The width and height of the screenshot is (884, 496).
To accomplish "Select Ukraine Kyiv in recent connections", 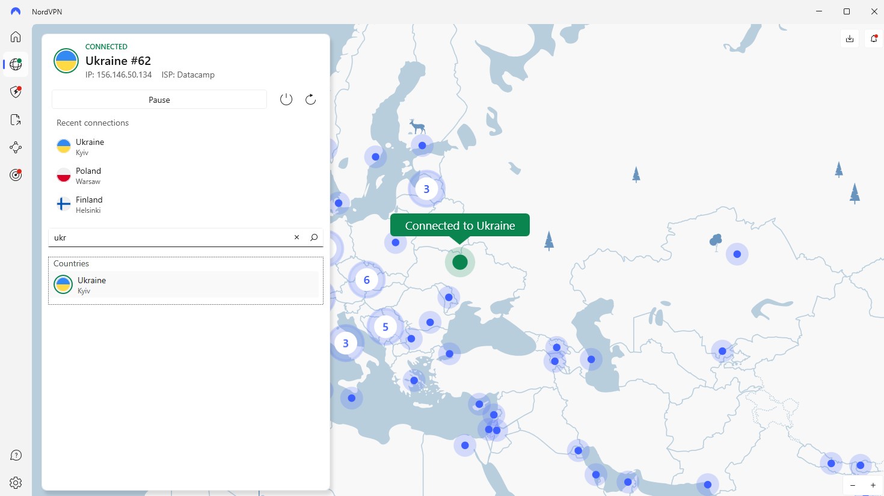I will (186, 147).
